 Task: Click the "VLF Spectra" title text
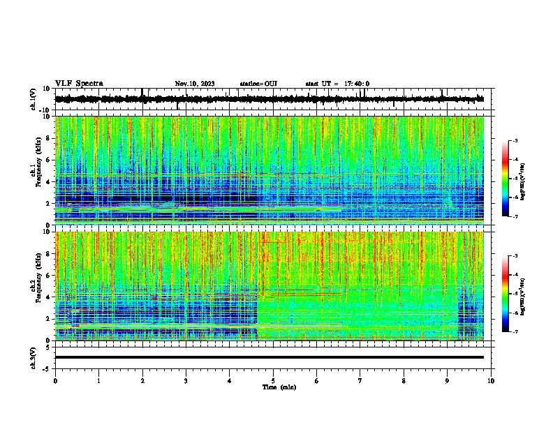click(79, 84)
